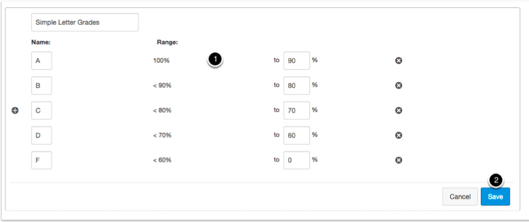The image size is (529, 222).
Task: Remove the B grade row
Action: (398, 86)
